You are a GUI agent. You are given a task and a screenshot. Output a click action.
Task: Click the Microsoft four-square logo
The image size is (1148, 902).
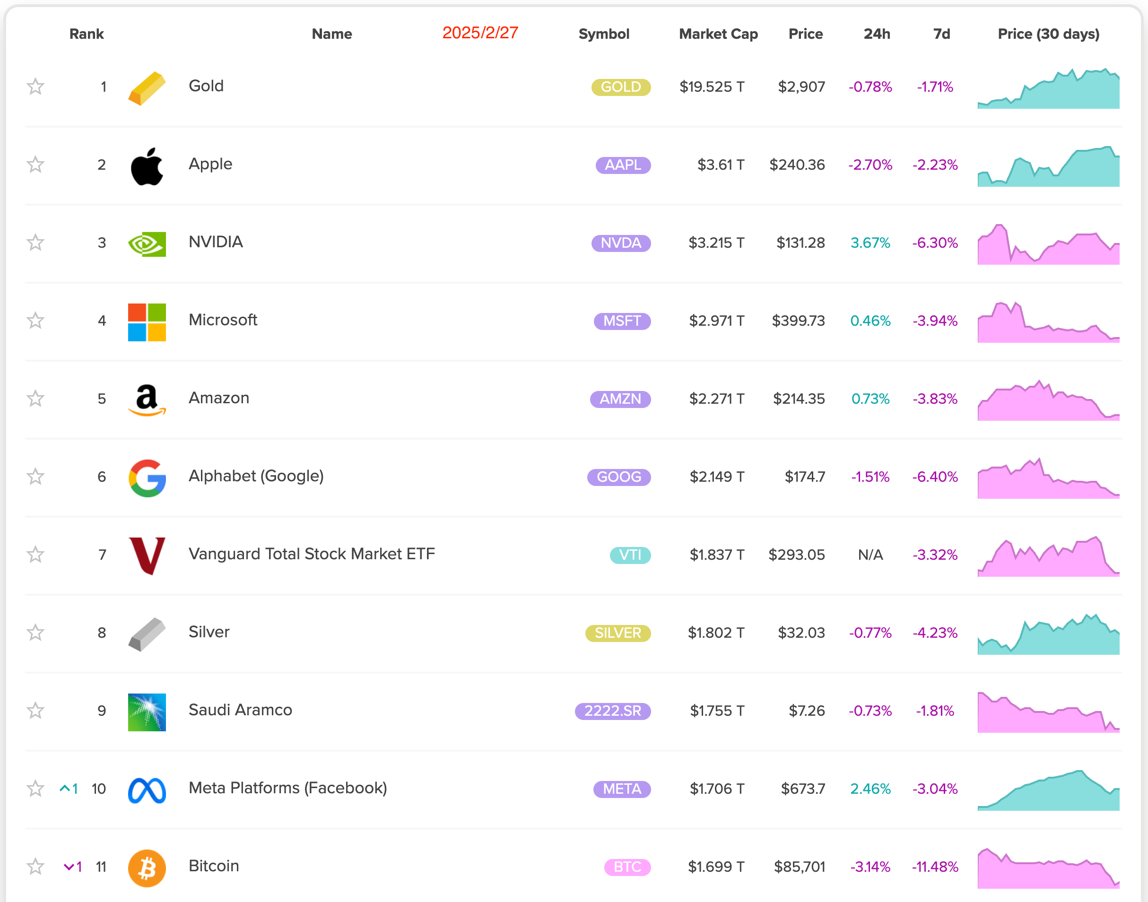coord(147,322)
